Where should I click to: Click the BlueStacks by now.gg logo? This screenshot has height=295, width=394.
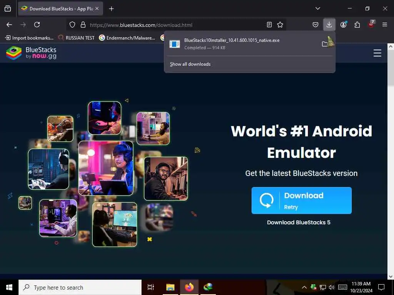click(31, 53)
